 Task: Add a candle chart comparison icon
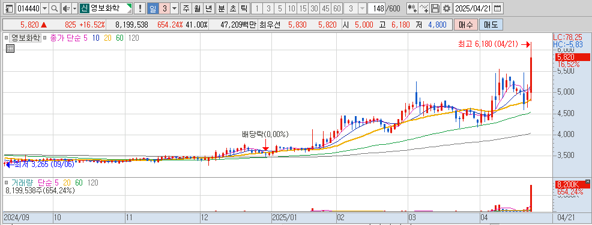412,8
